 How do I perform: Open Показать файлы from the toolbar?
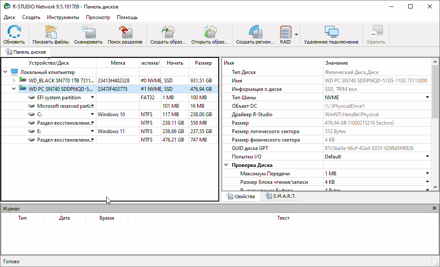click(x=50, y=35)
